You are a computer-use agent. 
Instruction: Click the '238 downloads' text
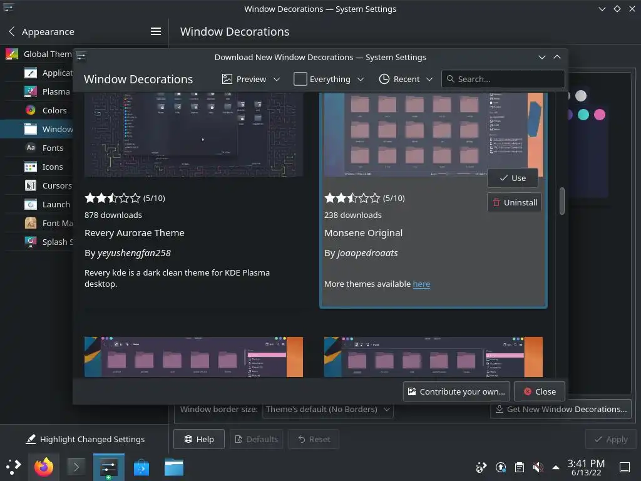pos(353,215)
